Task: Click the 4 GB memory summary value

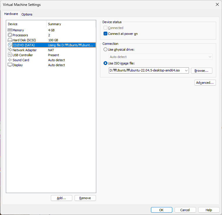Action: tap(51, 30)
